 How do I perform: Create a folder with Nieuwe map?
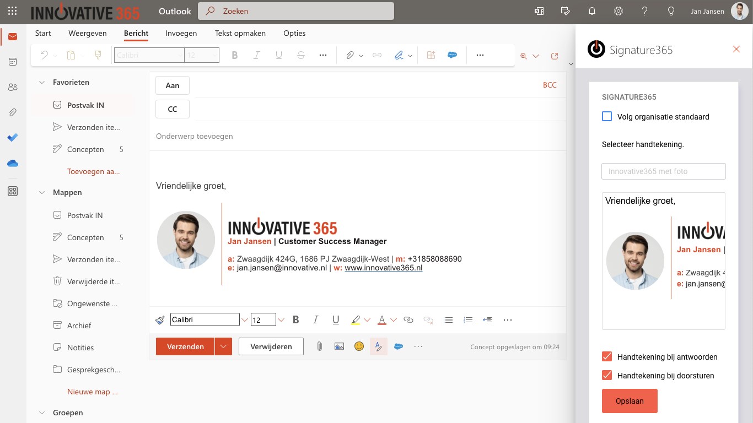[x=92, y=392]
